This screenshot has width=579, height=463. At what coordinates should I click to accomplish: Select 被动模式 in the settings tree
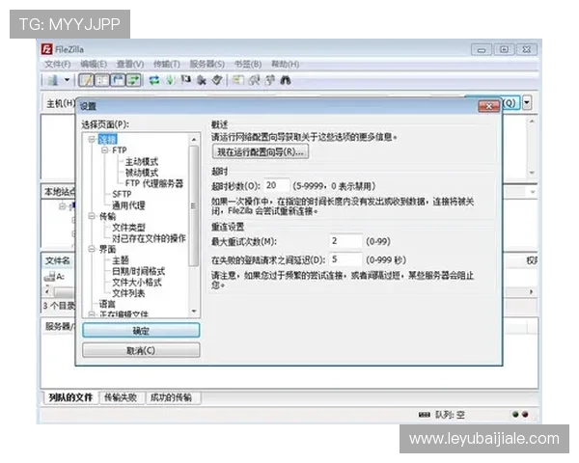142,173
